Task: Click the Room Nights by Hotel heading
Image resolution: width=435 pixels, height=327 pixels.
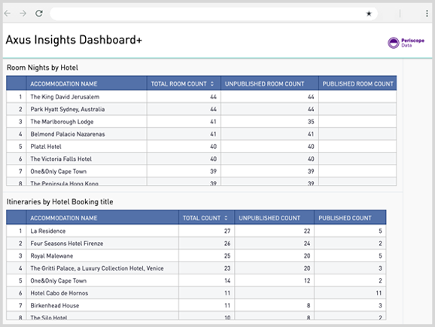Action: pyautogui.click(x=42, y=68)
